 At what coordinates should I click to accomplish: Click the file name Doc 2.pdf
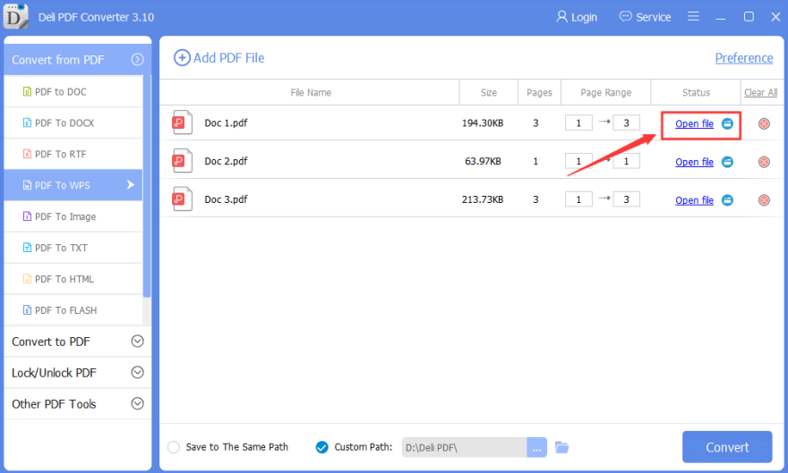click(226, 161)
